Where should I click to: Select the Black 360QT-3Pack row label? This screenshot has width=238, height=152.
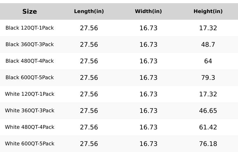(x=30, y=45)
